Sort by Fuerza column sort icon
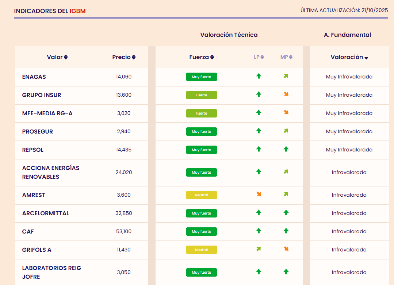 pos(212,57)
